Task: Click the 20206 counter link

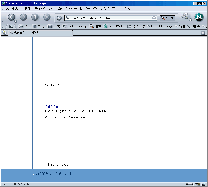Action: (52, 107)
